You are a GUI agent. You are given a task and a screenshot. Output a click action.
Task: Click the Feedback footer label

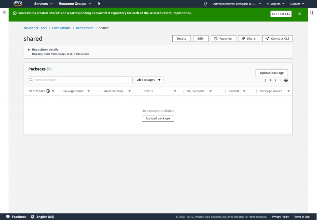19,217
